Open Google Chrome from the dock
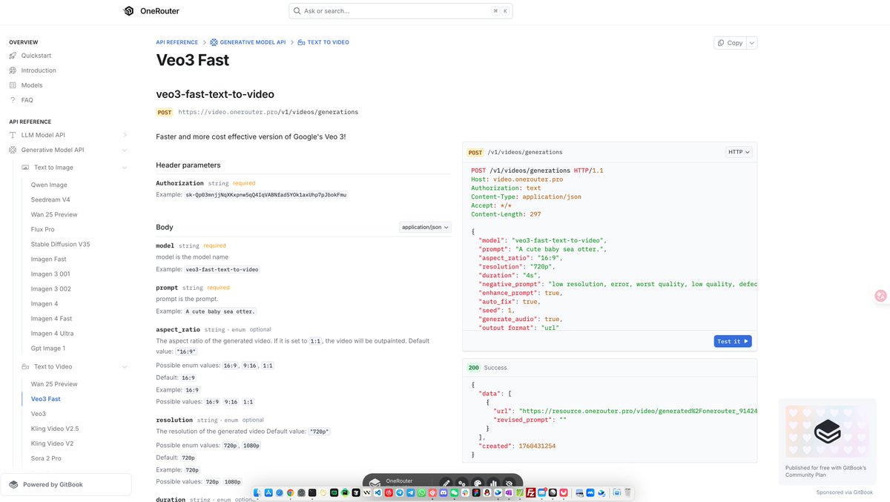Screen dimensions: 890x502 click(x=290, y=492)
